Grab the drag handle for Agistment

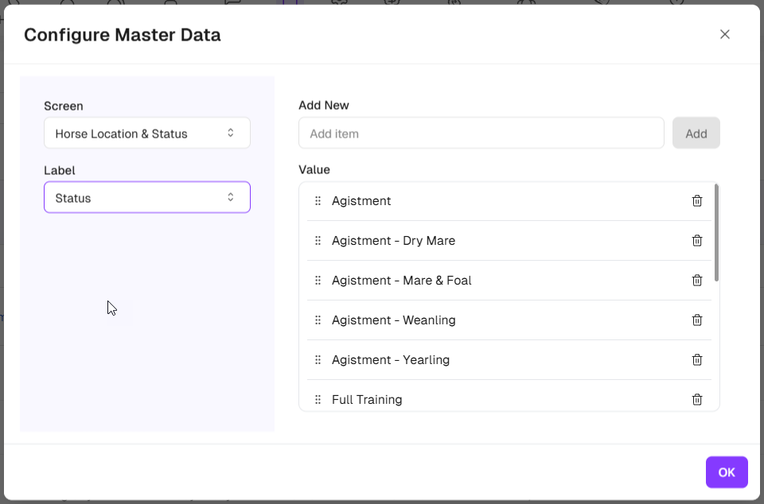point(318,201)
